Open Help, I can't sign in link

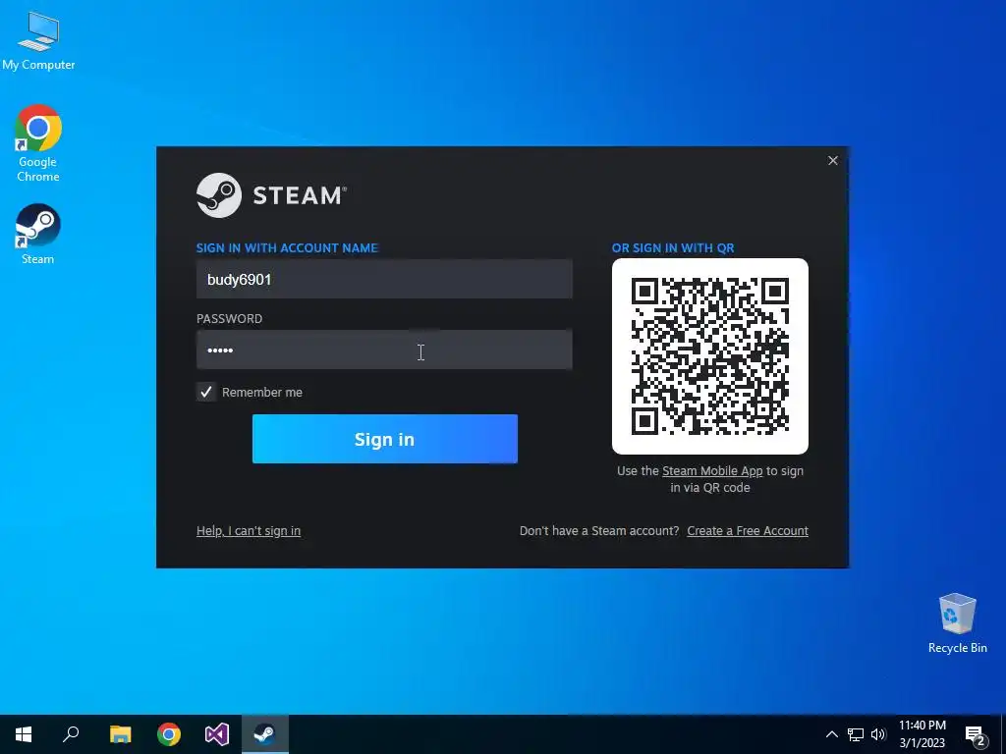(x=249, y=531)
